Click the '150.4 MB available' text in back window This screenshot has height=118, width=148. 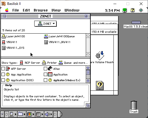pos(104,32)
